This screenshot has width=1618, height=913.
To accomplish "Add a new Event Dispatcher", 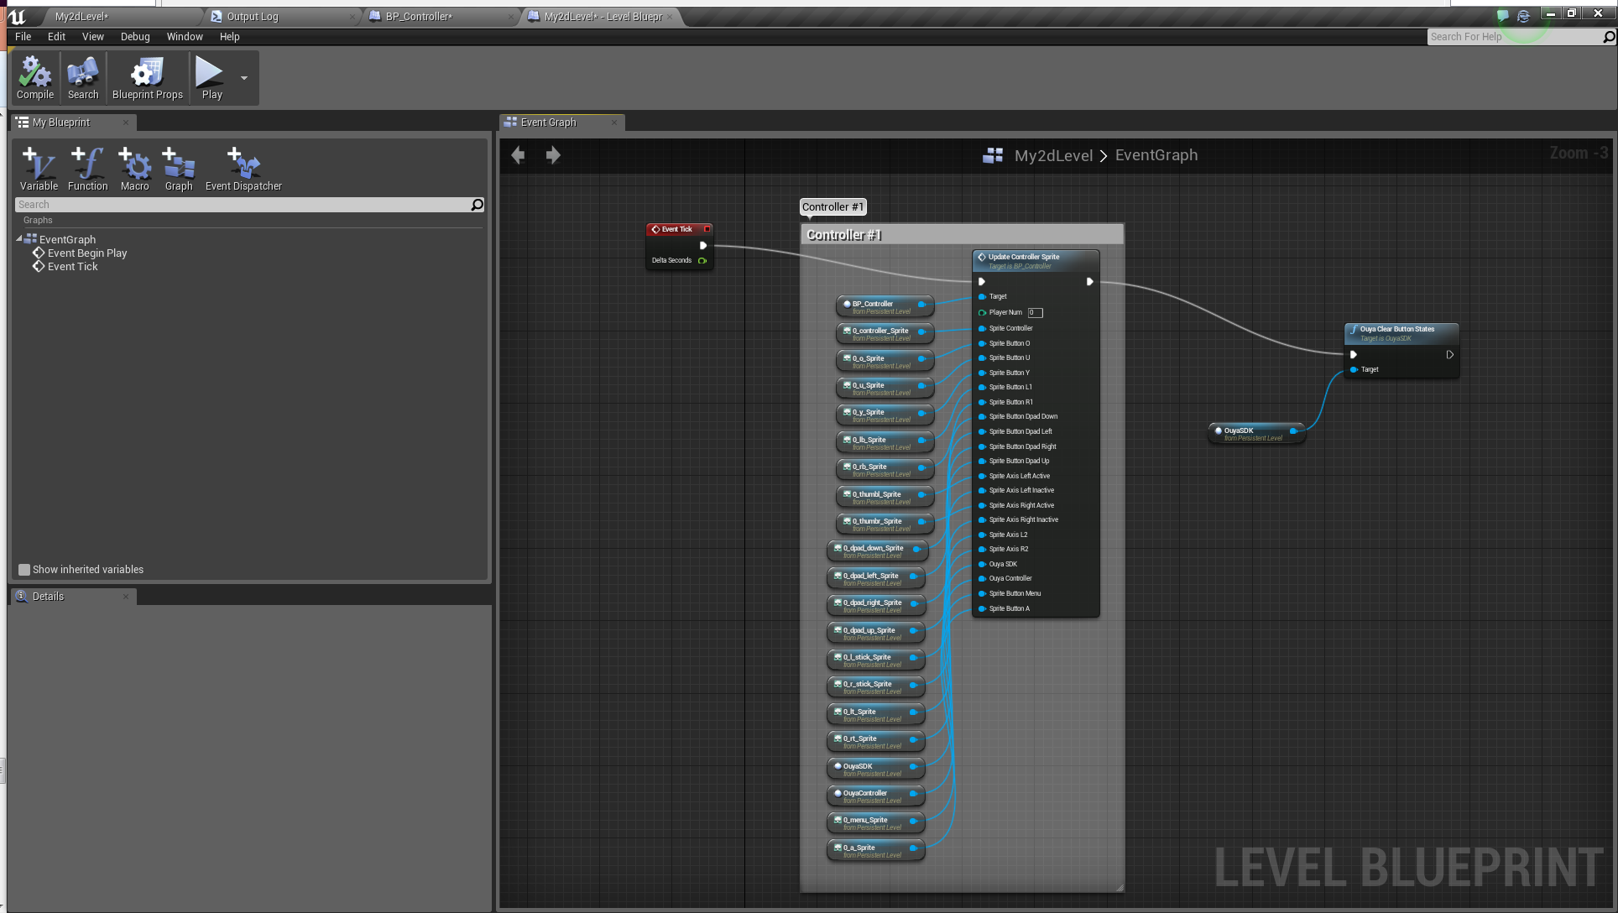I will click(x=243, y=169).
